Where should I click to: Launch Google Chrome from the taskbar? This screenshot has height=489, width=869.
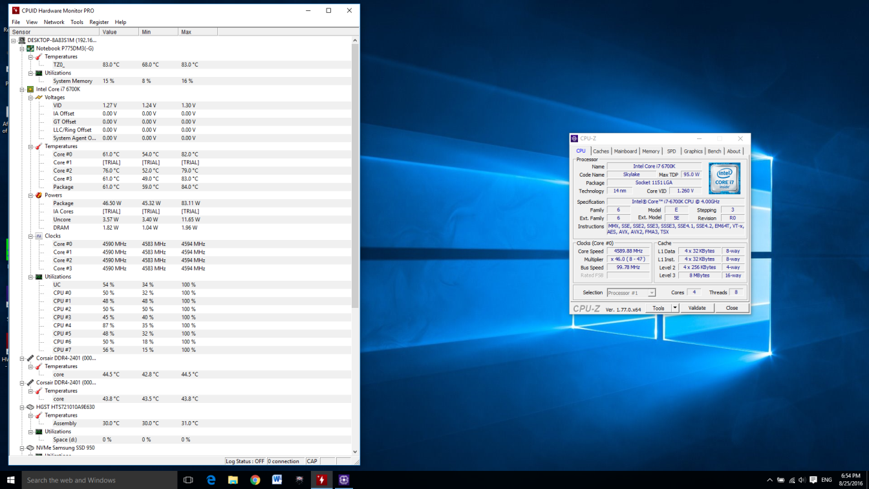coord(255,480)
